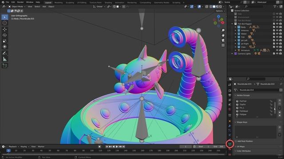This screenshot has height=159, width=284.
Task: Jump to the timeline first frame
Action: point(107,147)
